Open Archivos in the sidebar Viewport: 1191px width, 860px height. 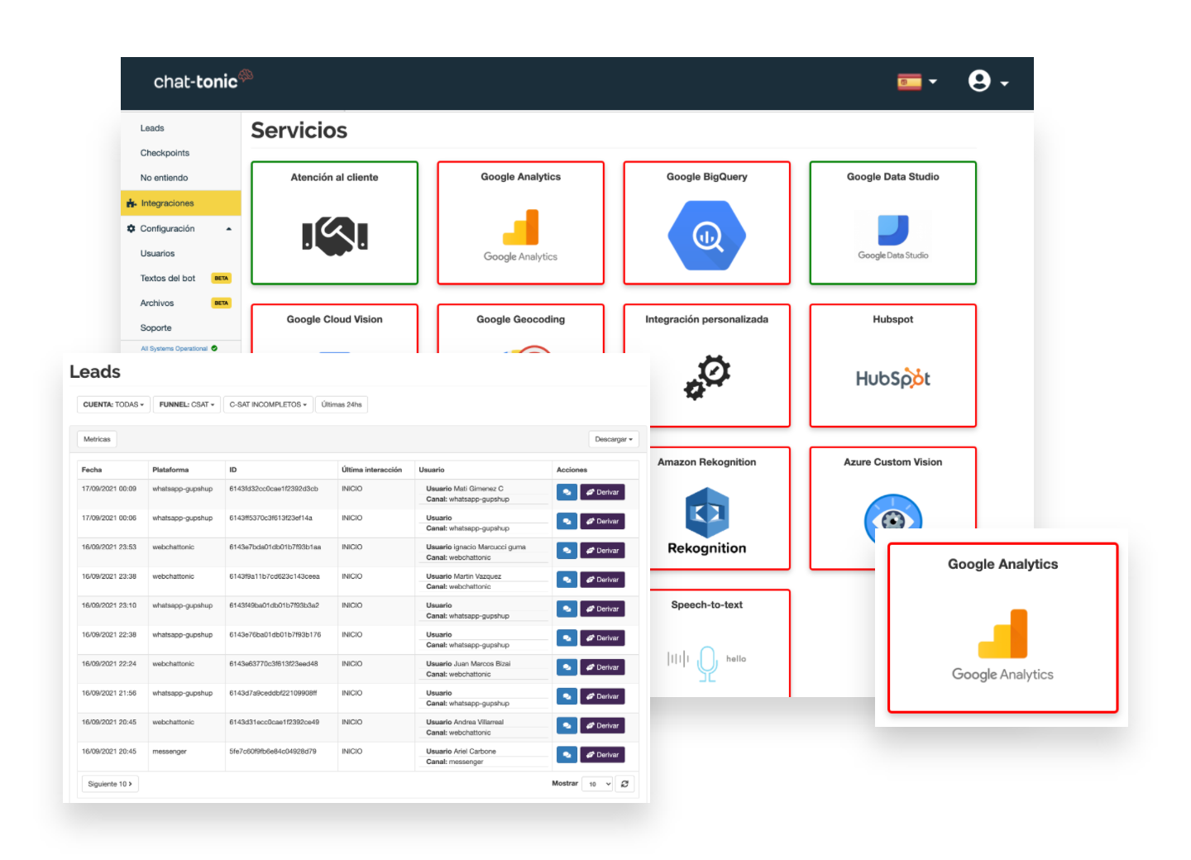(x=157, y=303)
